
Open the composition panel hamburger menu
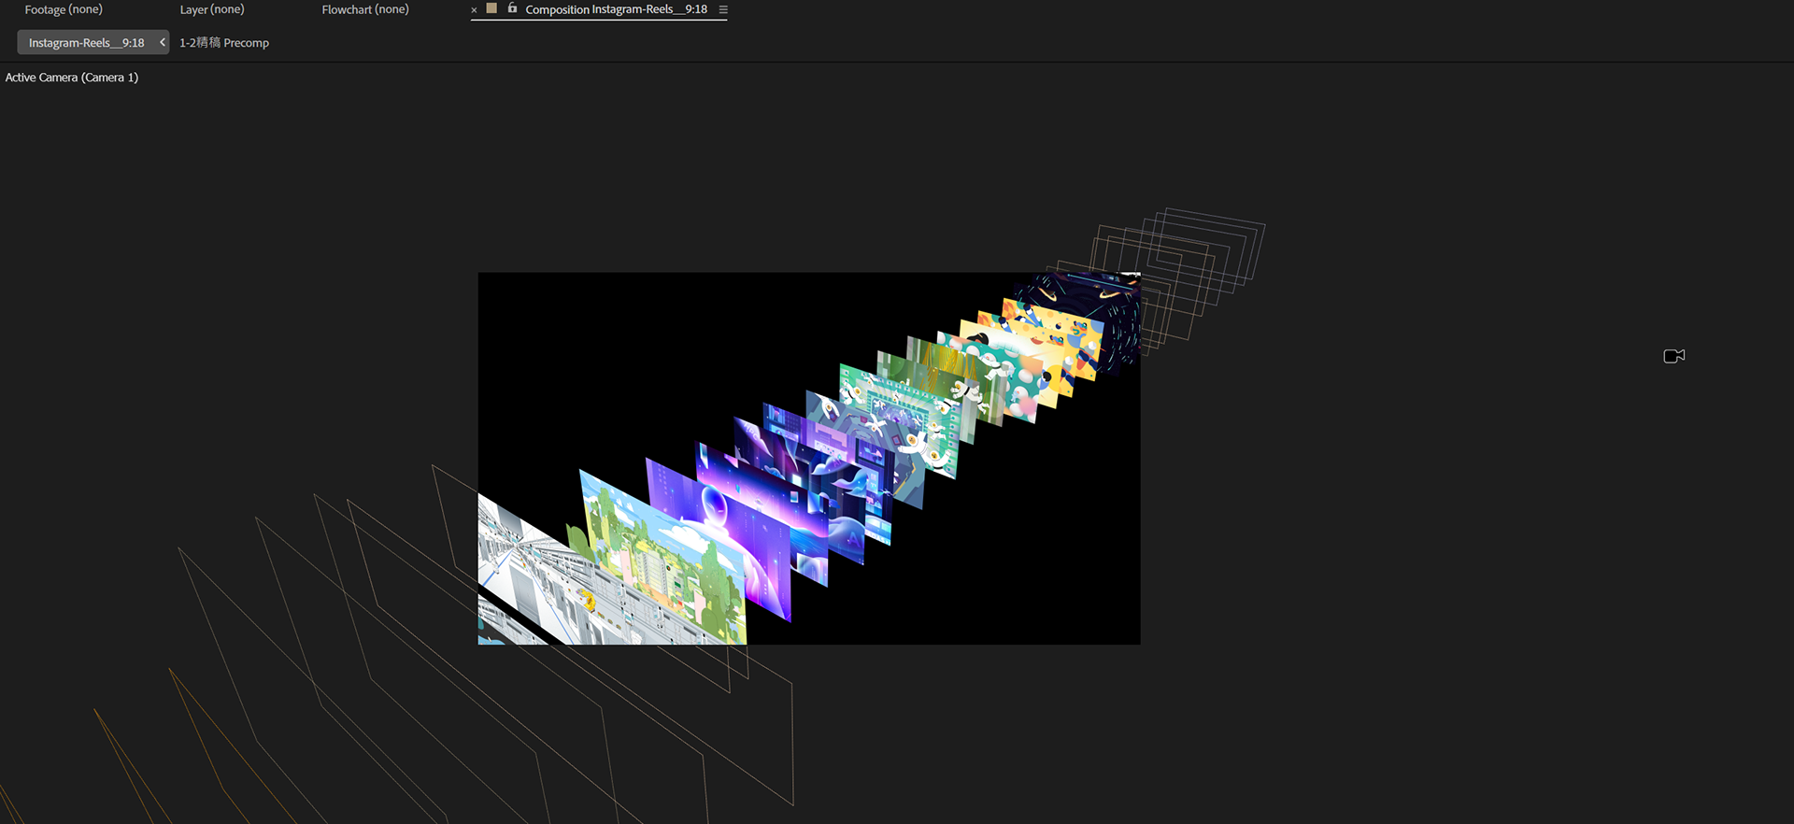723,9
